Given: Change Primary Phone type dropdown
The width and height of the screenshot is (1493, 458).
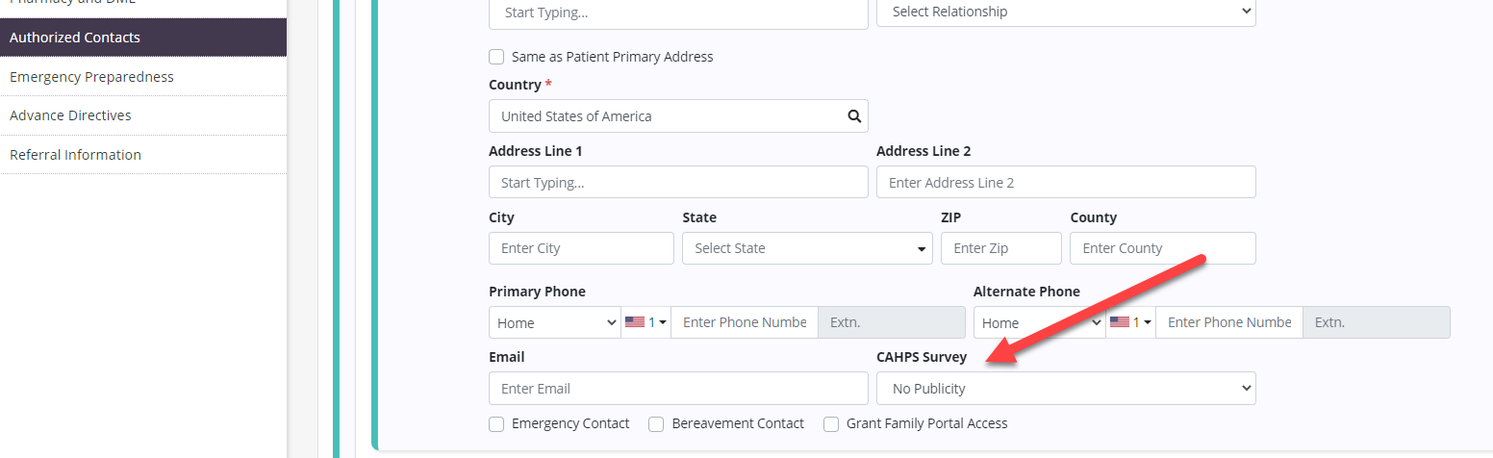Looking at the screenshot, I should [x=555, y=322].
